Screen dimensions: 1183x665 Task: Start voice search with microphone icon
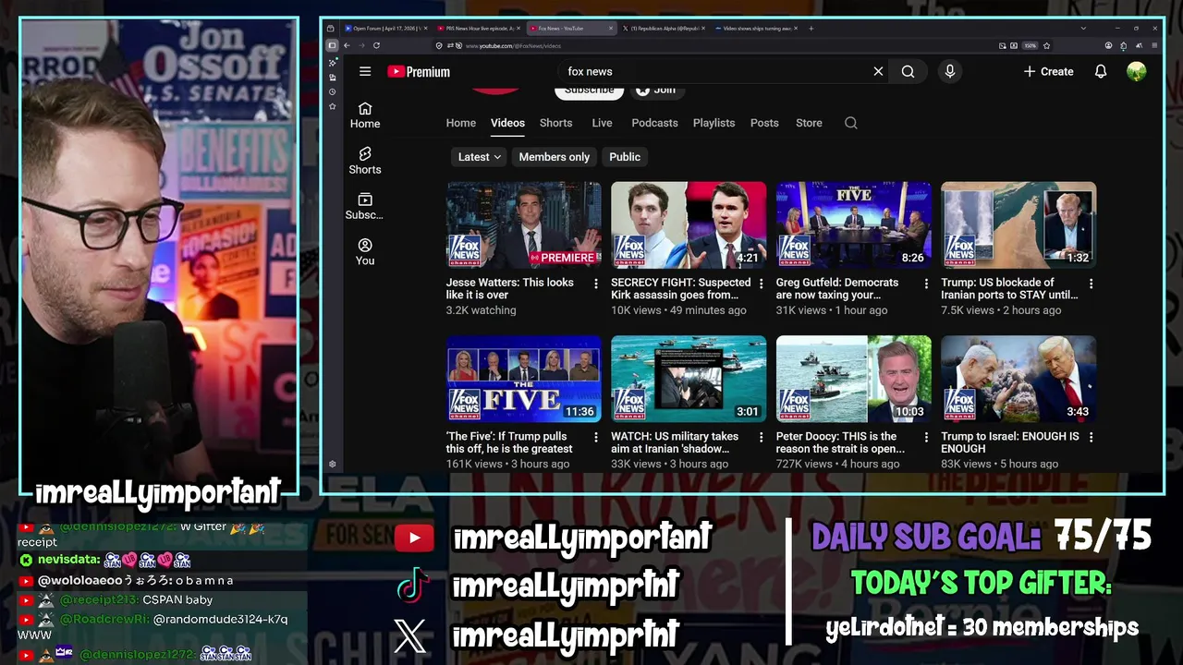[x=949, y=71]
